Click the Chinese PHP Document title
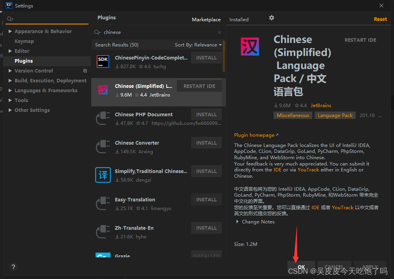Viewport: 394px width, 279px height. point(143,114)
